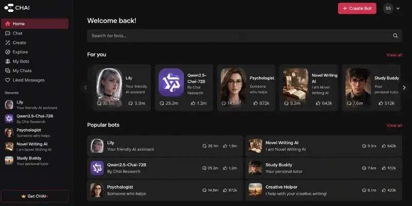Open Study Buddy from Recents
The width and height of the screenshot is (412, 206).
pos(35,161)
